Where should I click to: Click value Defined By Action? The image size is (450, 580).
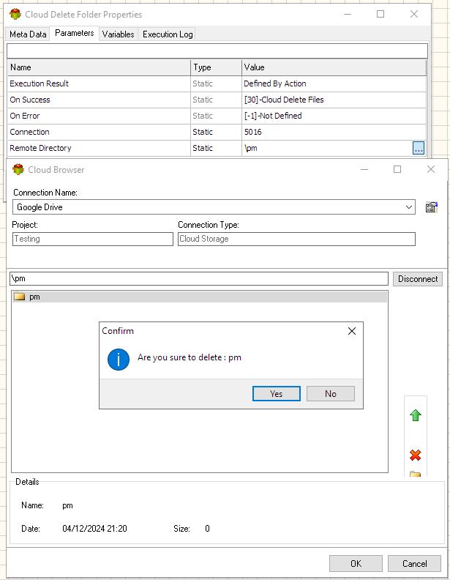tap(275, 83)
